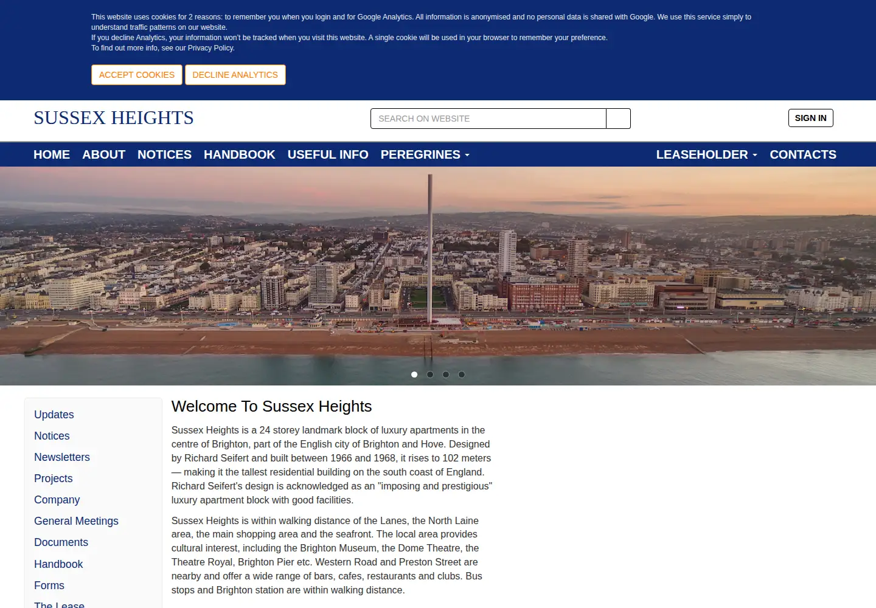Screen dimensions: 876x608
Task: Open the Forms sidebar link
Action: coord(49,586)
